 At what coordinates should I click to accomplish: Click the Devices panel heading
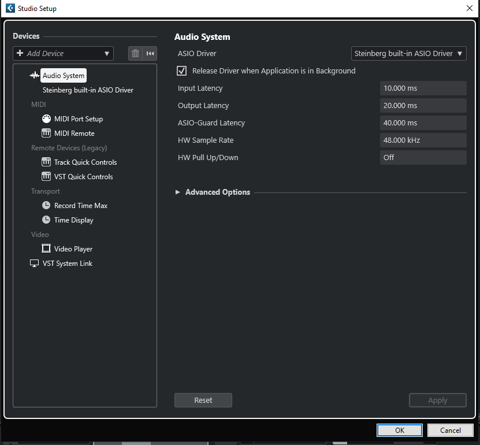click(x=26, y=36)
